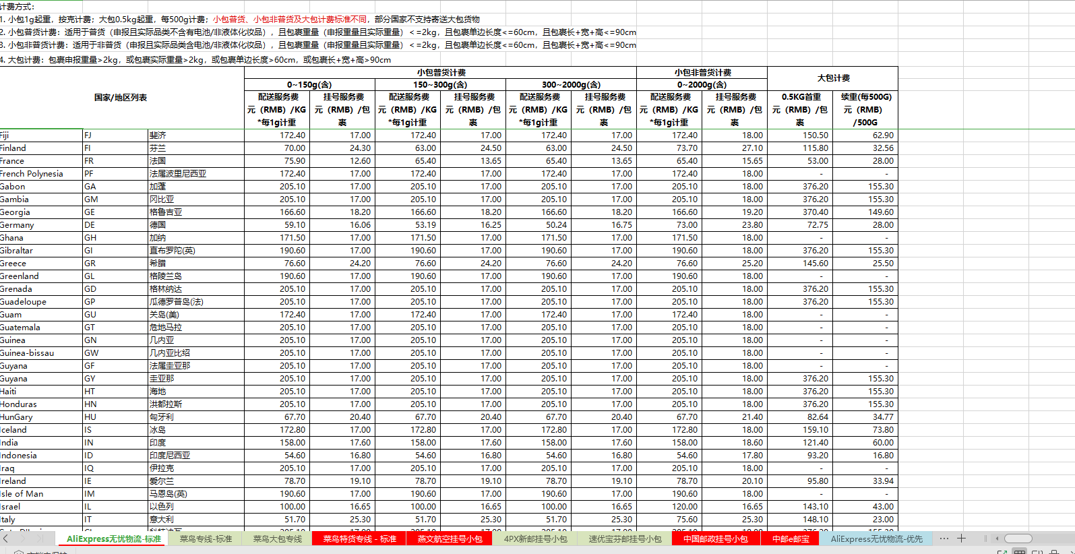Click the 小包非普货计费 header cell
This screenshot has width=1075, height=554.
[702, 72]
